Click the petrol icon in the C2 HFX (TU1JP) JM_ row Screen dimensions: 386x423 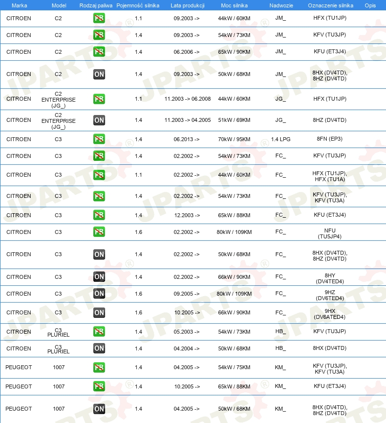[x=99, y=18]
